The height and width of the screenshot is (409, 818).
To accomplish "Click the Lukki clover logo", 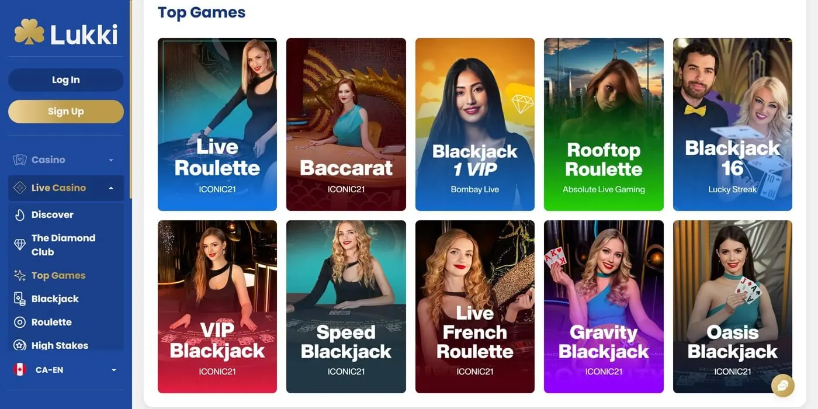I will (29, 32).
